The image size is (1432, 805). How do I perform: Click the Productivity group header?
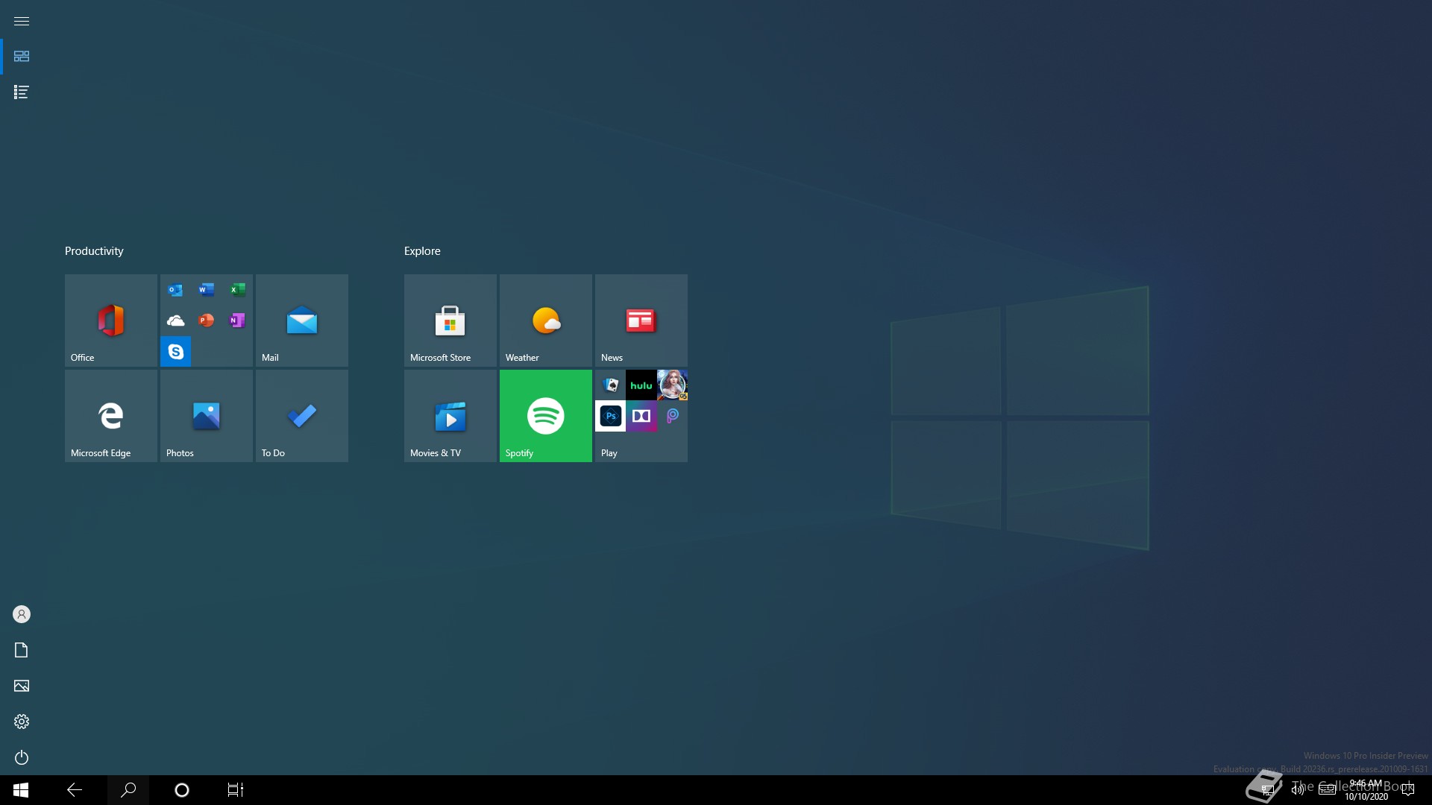pos(94,251)
